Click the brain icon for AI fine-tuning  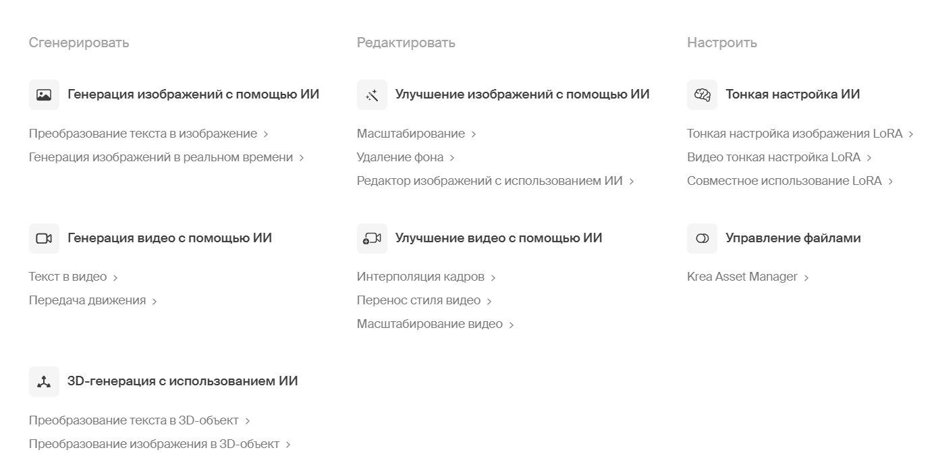click(x=703, y=95)
